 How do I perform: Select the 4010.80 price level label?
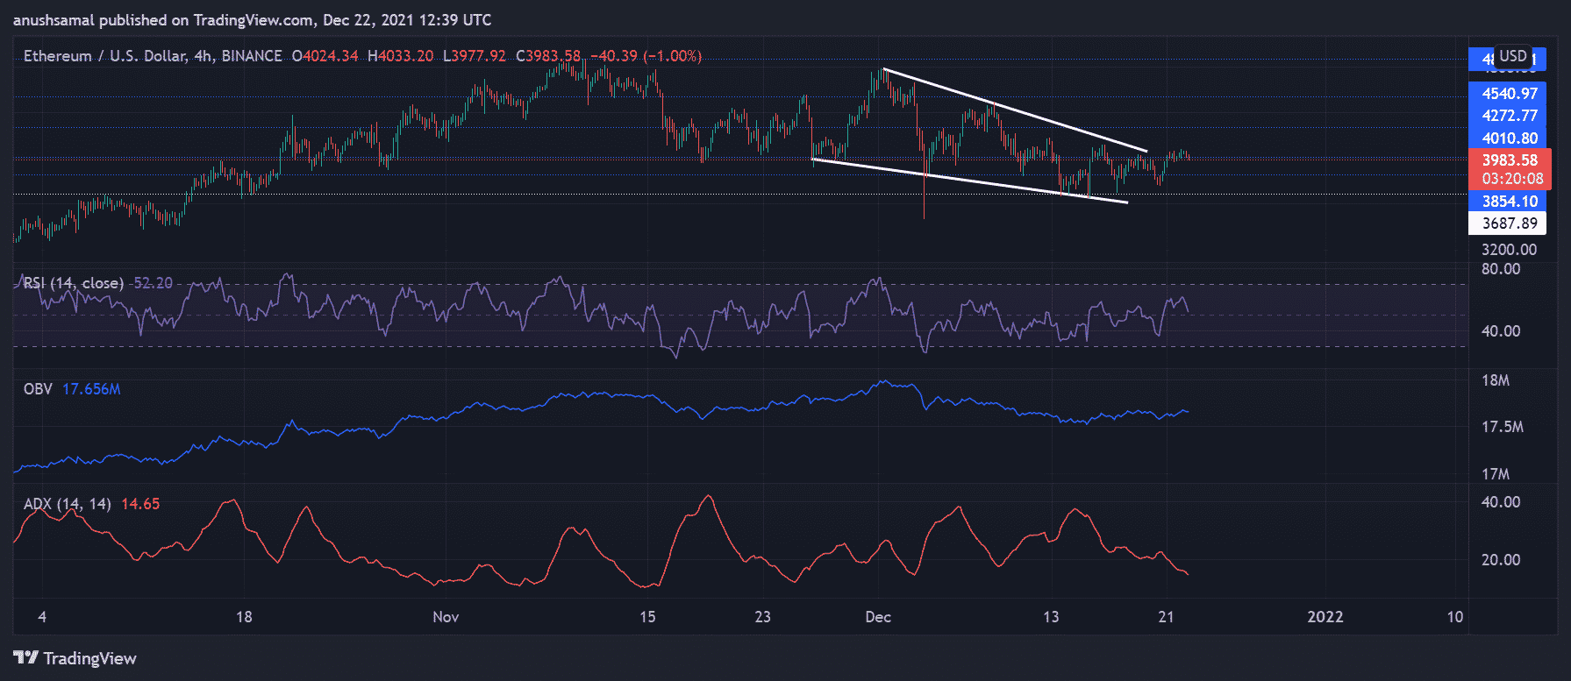(x=1509, y=138)
